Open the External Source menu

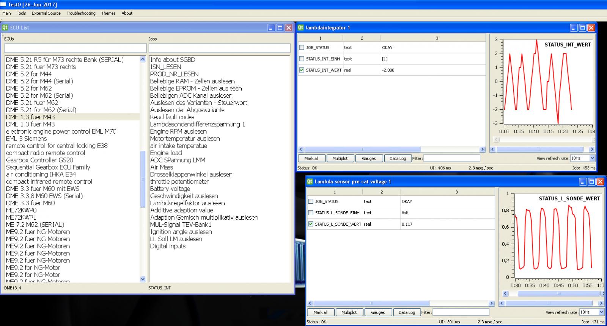tap(46, 13)
